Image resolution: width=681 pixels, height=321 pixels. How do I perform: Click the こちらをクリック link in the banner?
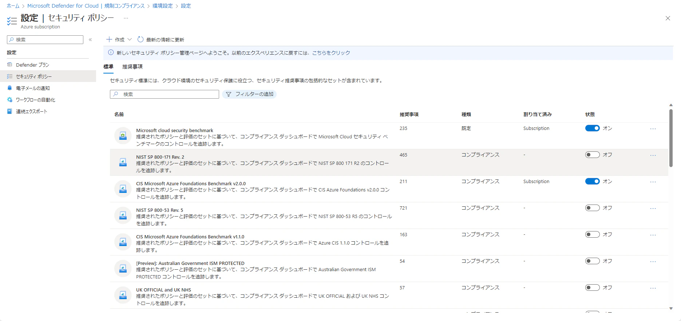click(331, 53)
